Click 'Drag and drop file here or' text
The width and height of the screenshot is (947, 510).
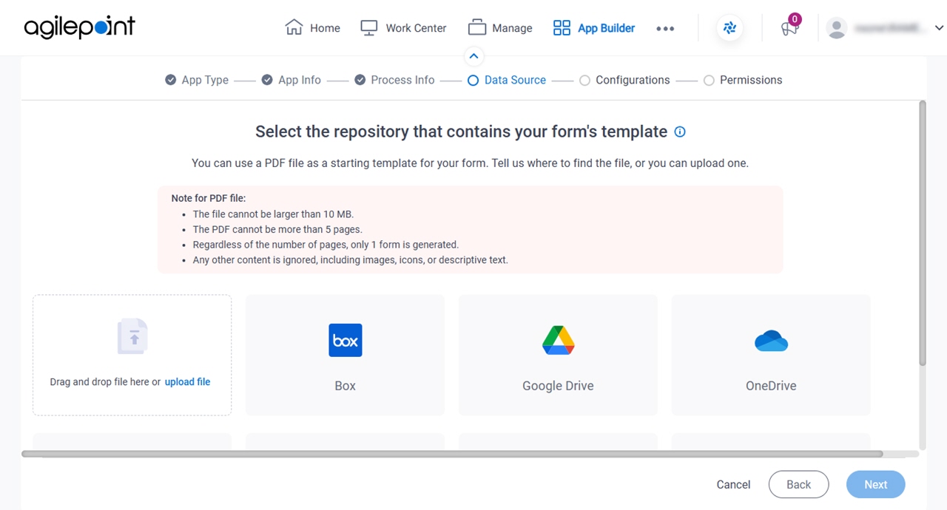[105, 382]
